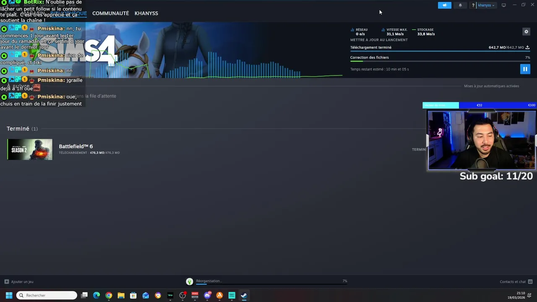This screenshot has height=302, width=537.
Task: Open Steam announcements megaphone button
Action: tap(445, 5)
